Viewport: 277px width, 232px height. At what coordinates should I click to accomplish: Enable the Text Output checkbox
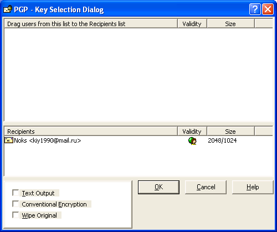[16, 193]
